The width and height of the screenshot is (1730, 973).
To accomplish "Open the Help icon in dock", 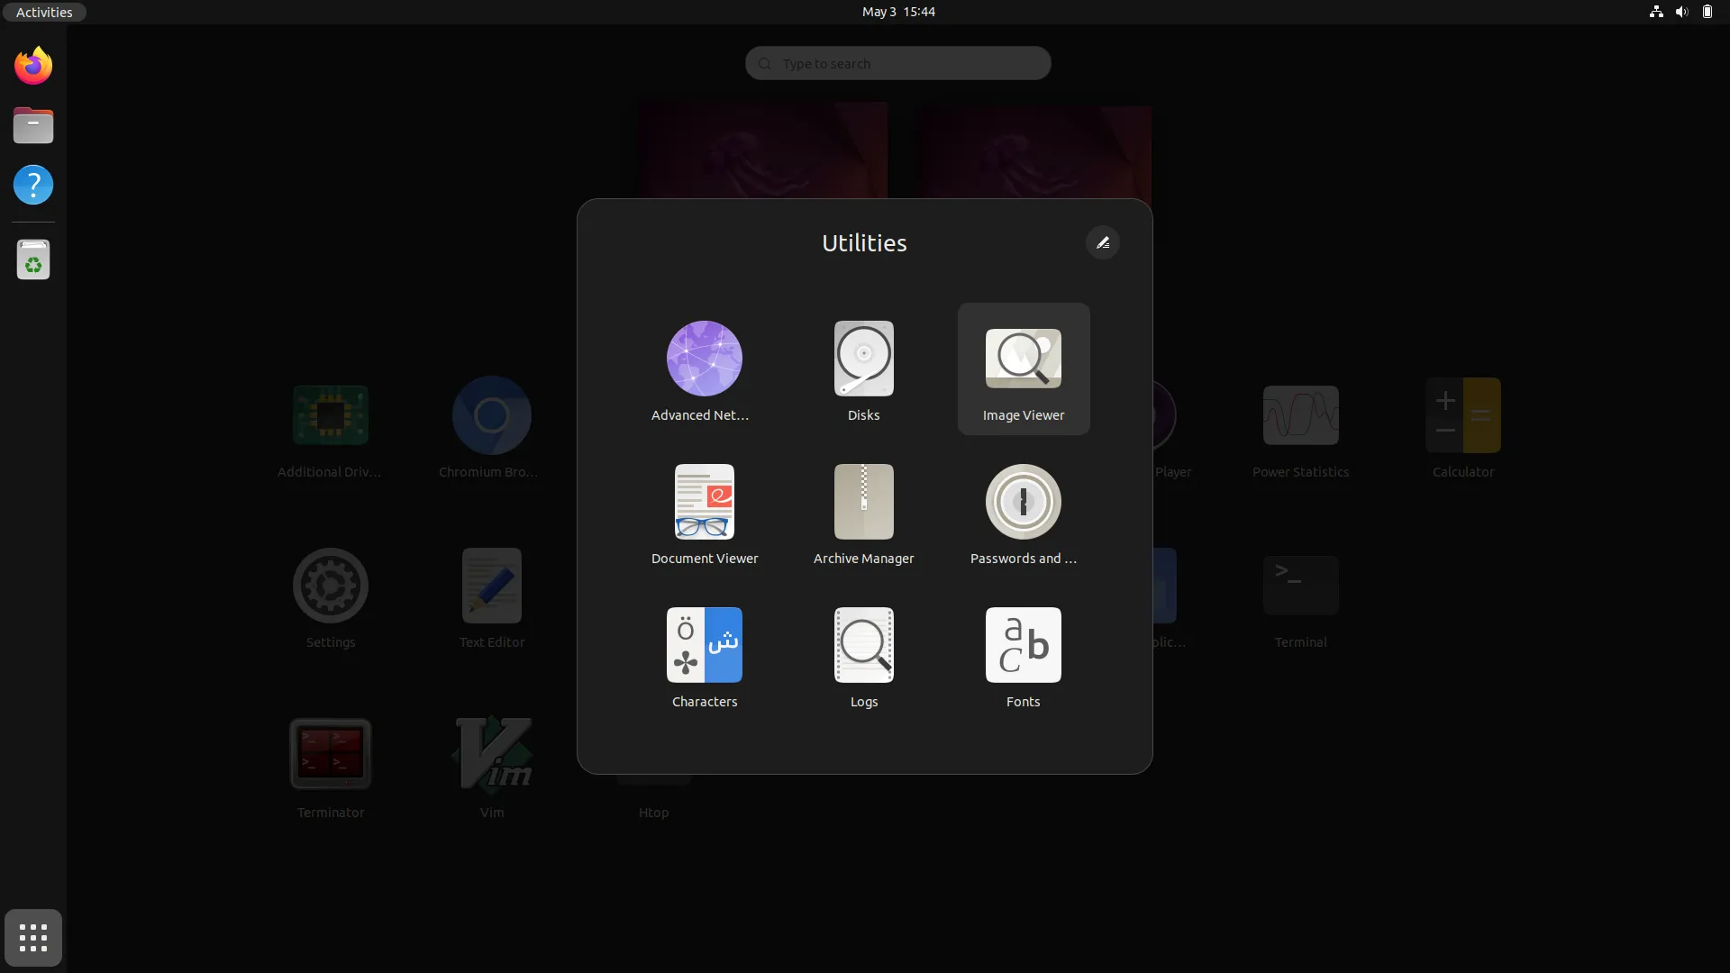I will (x=33, y=185).
